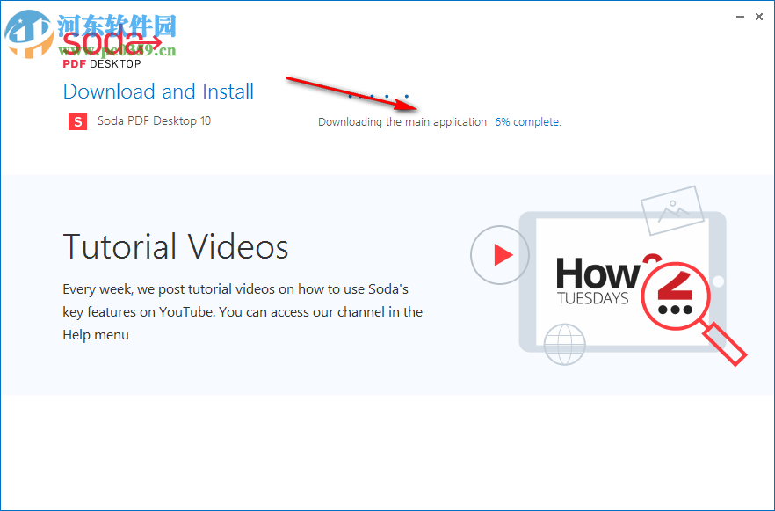Screen dimensions: 775x511
Task: Click the red Soda PDF S icon
Action: pyautogui.click(x=77, y=121)
